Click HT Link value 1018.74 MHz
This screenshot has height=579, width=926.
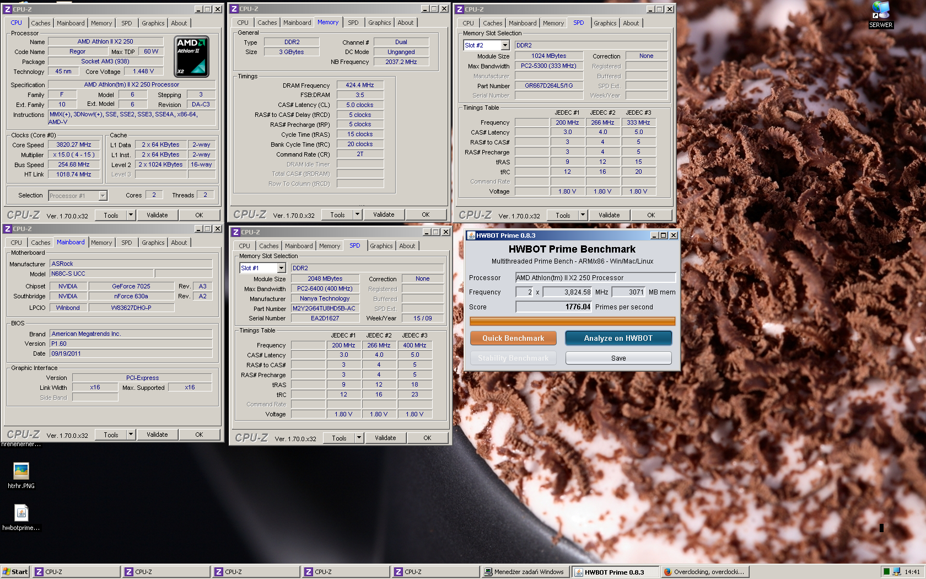(74, 174)
